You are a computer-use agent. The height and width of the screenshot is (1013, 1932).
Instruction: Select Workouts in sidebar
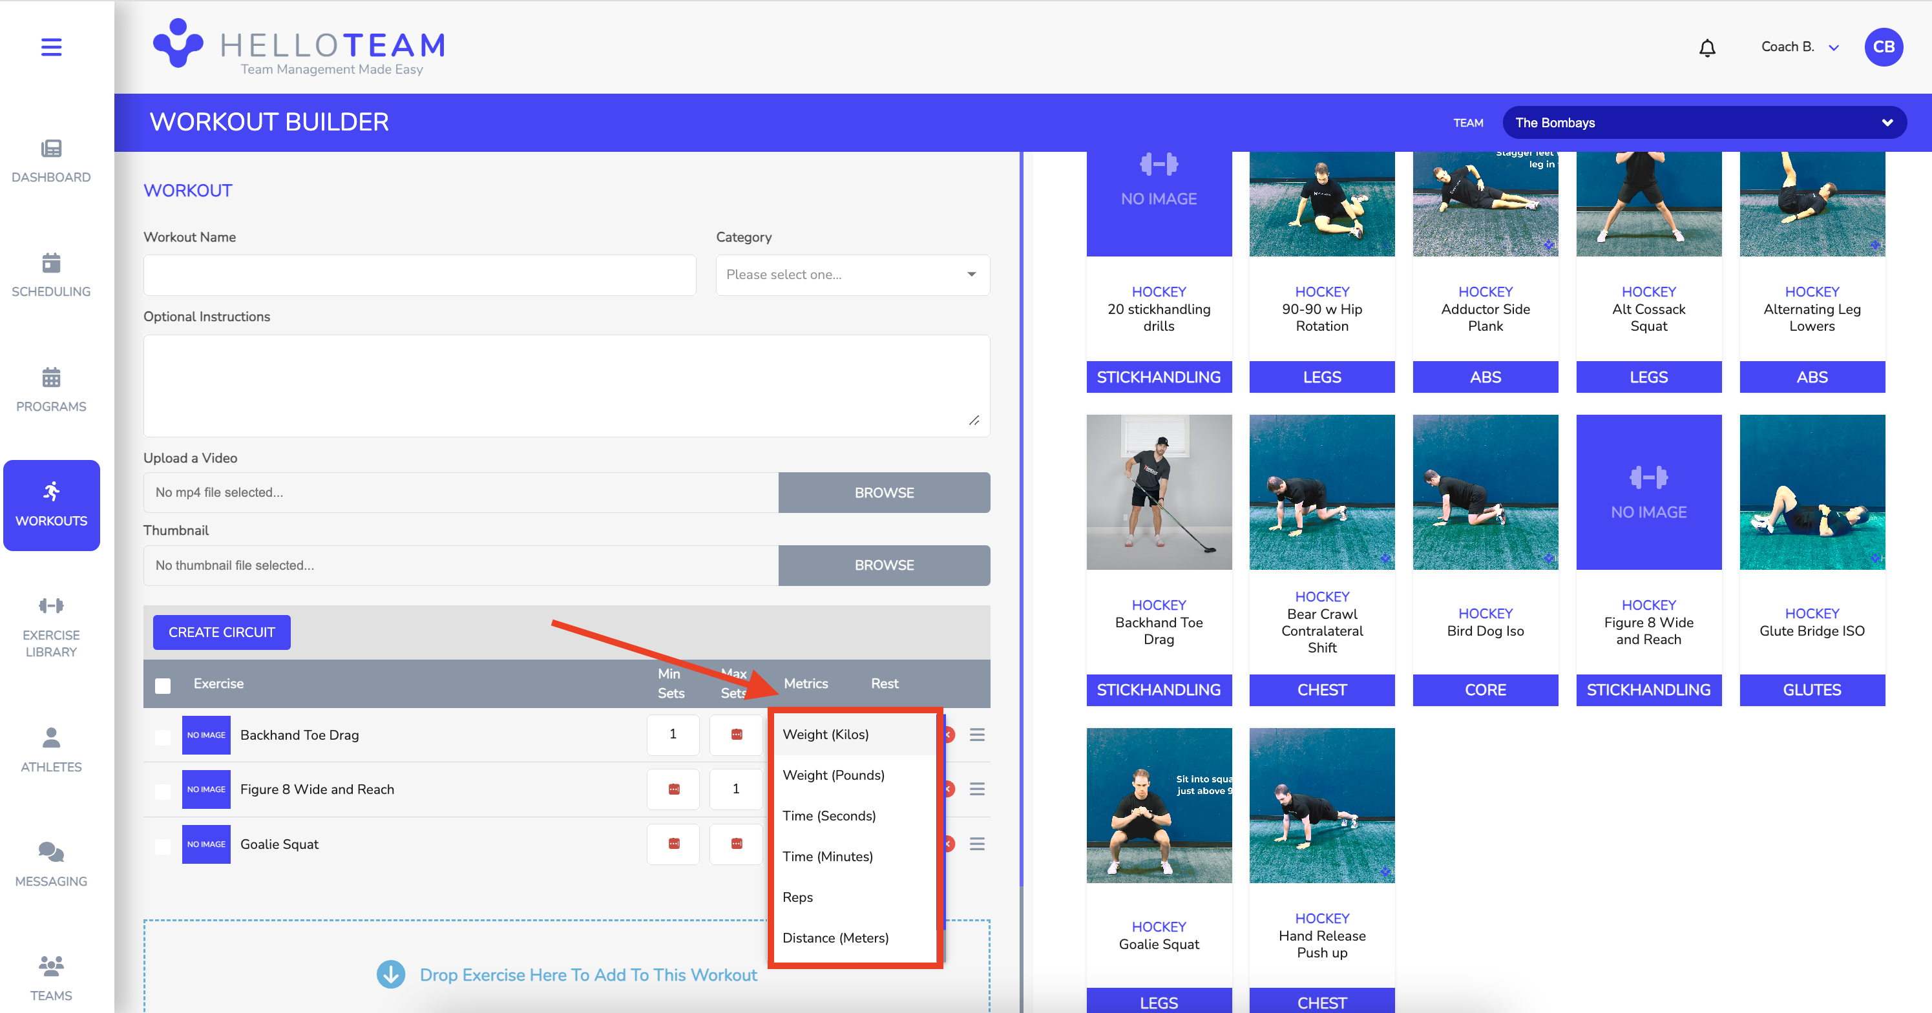click(x=51, y=505)
